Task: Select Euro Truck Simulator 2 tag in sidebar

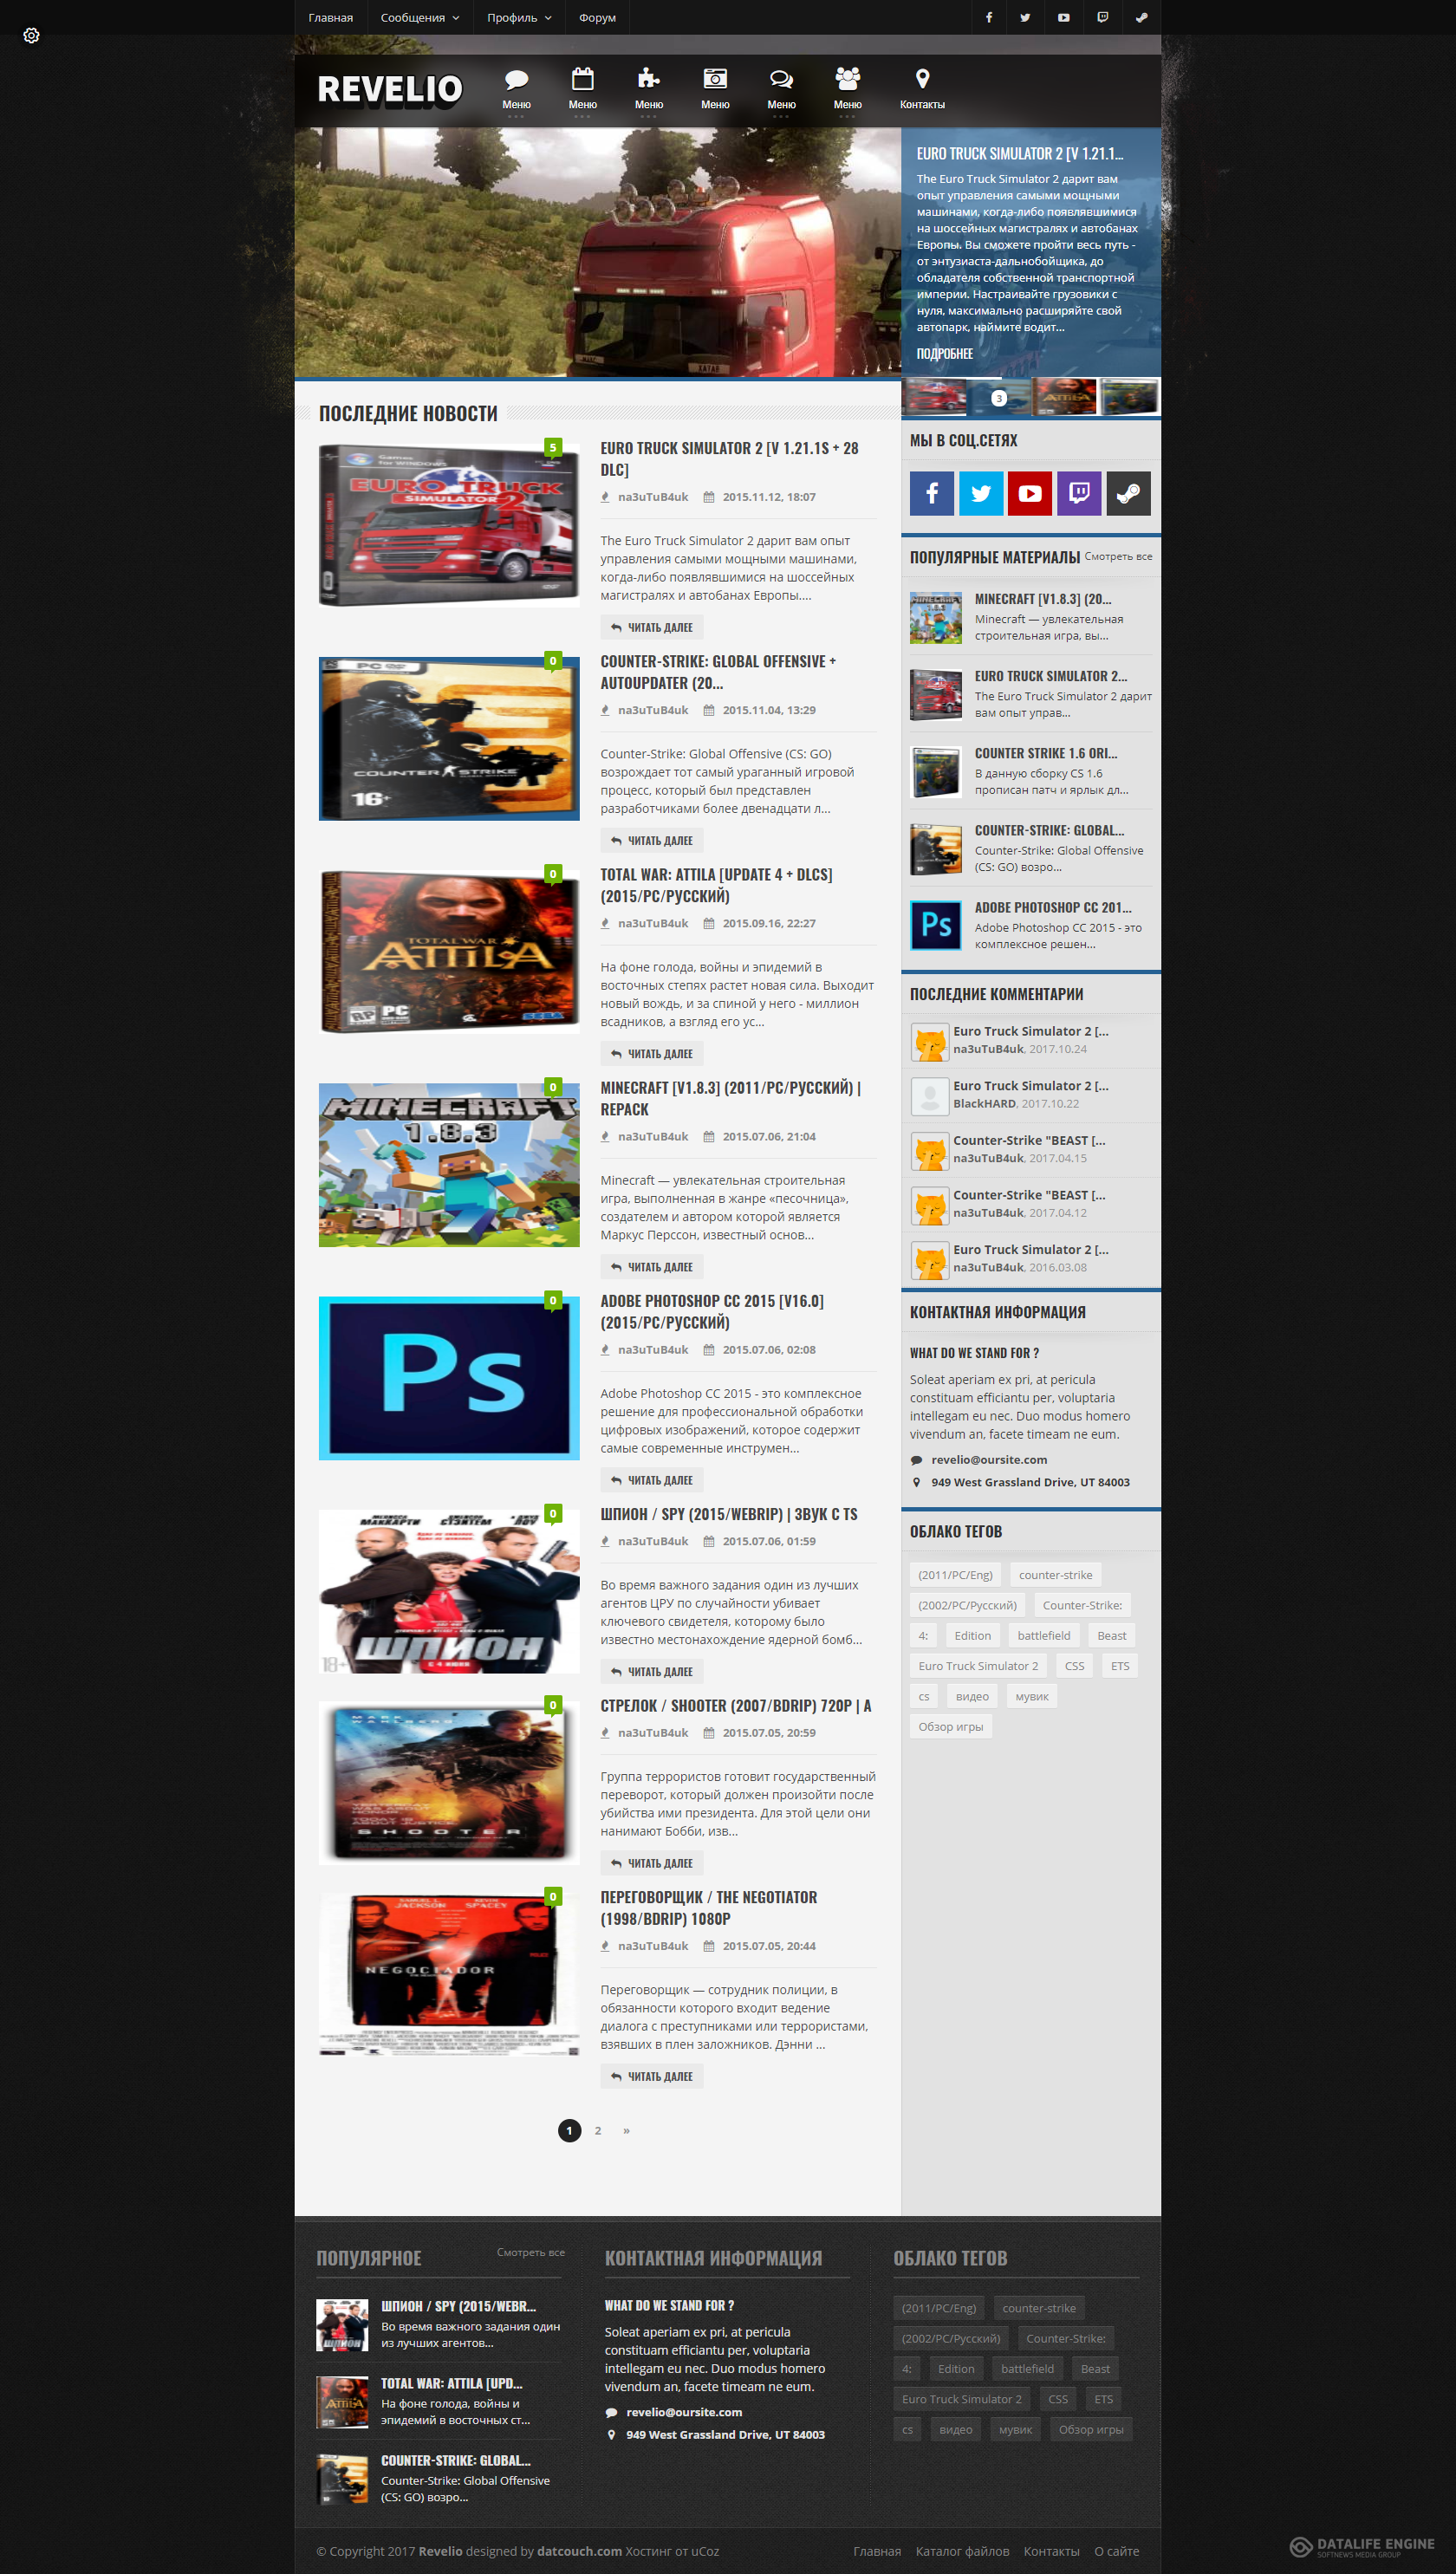Action: [978, 1665]
